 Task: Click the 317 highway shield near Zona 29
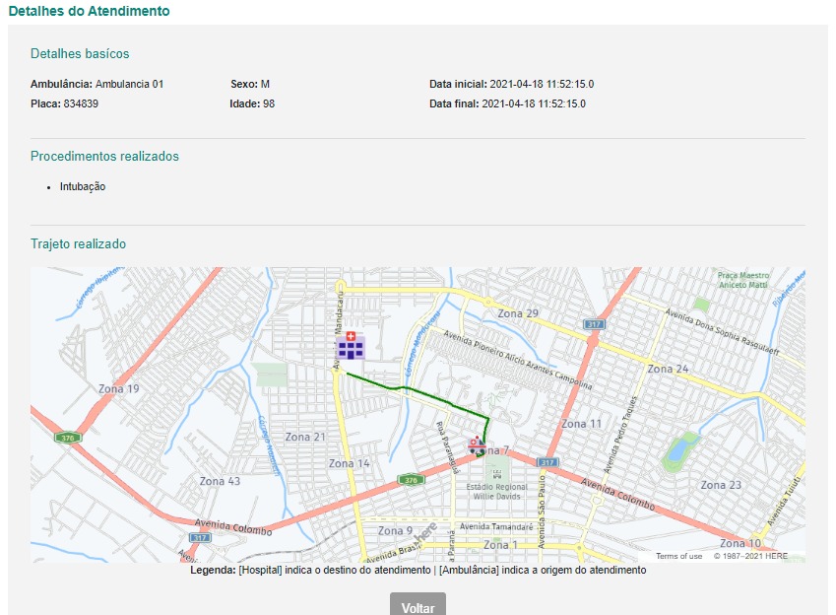click(x=593, y=323)
